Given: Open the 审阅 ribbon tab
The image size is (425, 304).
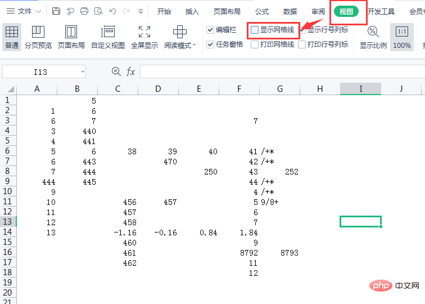Looking at the screenshot, I should click(318, 11).
